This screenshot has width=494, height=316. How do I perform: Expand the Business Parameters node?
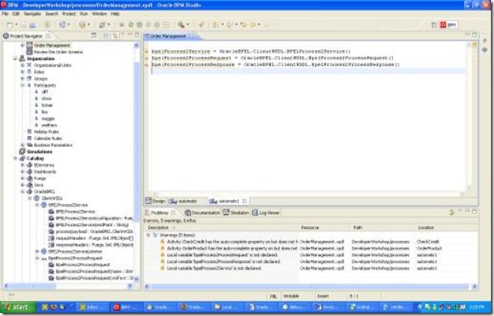coord(22,145)
